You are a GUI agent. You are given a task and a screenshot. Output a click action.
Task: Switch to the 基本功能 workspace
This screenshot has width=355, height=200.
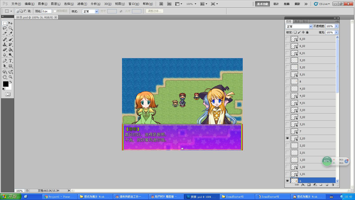[x=262, y=4]
